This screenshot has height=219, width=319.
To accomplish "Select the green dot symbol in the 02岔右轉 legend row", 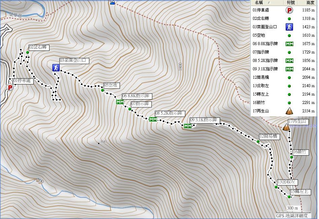I will point(289,19).
